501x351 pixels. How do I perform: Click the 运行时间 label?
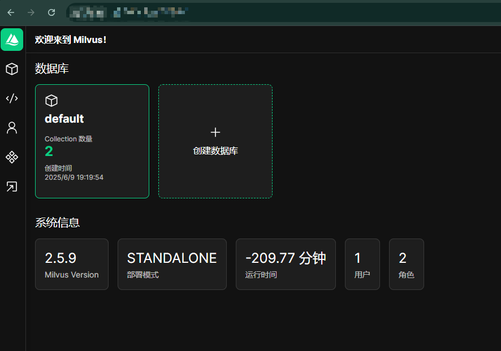pyautogui.click(x=261, y=275)
